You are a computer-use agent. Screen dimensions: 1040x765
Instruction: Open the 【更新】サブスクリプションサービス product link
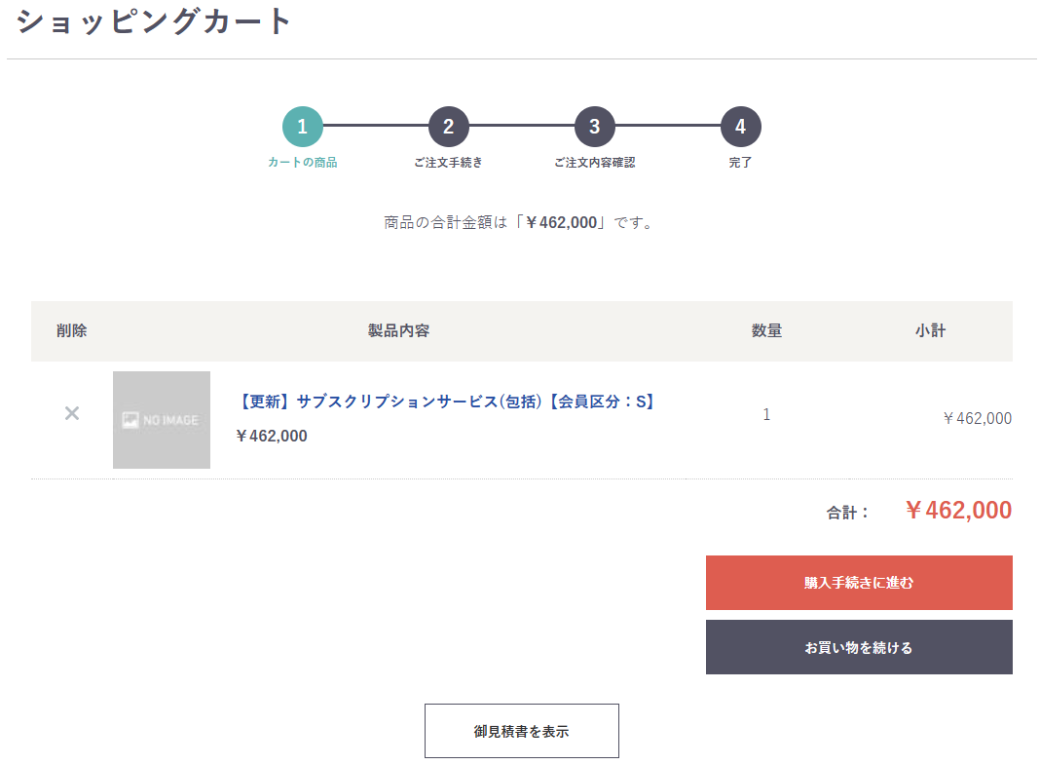tap(446, 402)
